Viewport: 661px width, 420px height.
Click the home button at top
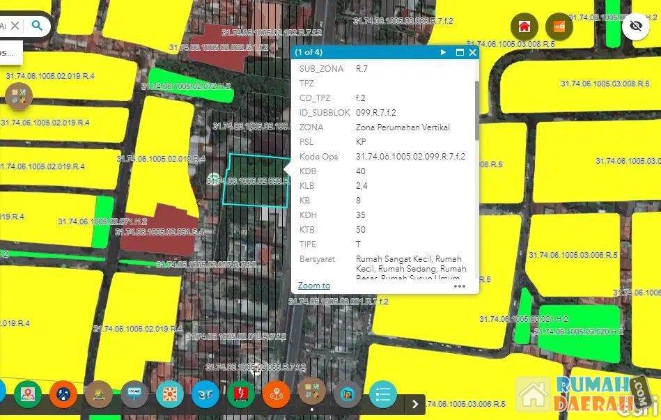point(524,27)
